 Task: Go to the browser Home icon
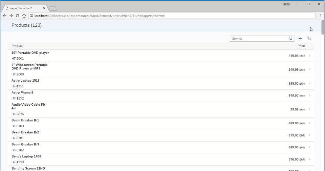24,16
